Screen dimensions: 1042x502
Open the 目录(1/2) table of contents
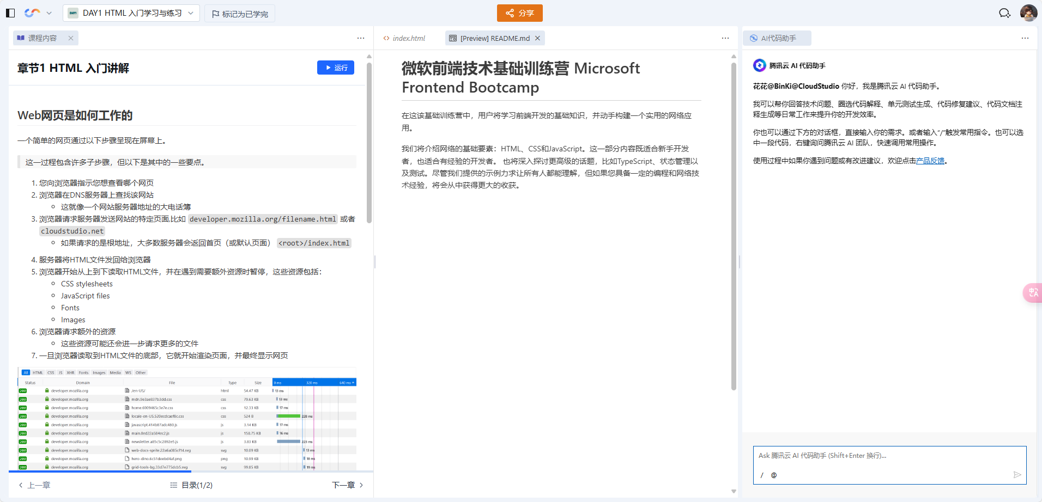click(191, 485)
